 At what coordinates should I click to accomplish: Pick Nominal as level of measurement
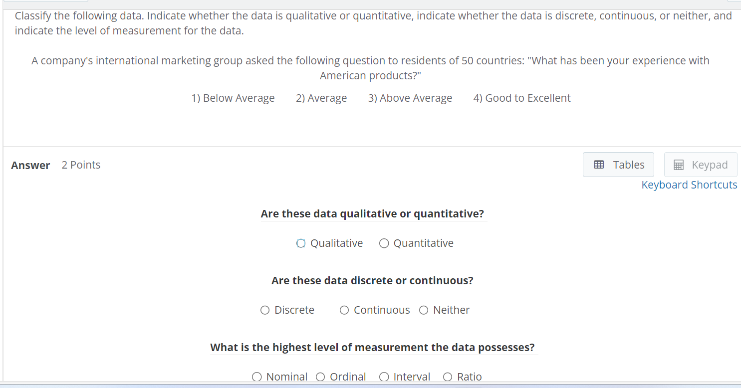256,377
